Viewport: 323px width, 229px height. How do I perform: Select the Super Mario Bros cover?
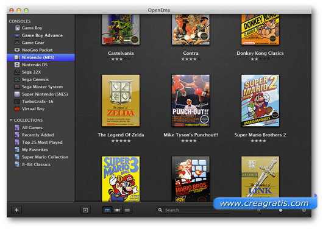click(191, 178)
